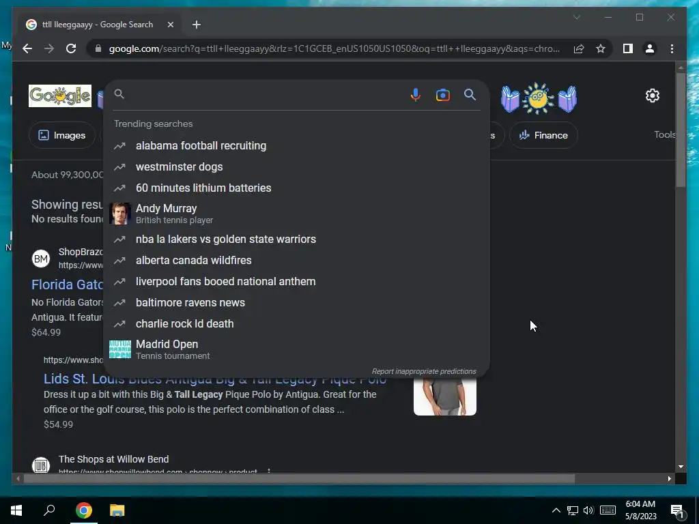Click in the empty Google search box
The height and width of the screenshot is (524, 699).
point(263,94)
